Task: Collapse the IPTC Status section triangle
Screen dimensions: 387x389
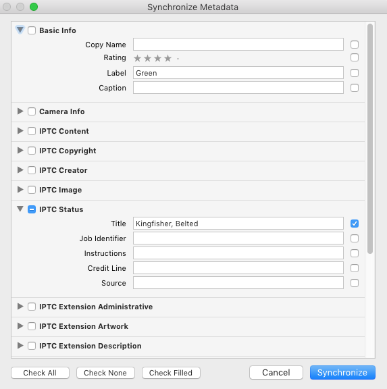Action: point(20,209)
